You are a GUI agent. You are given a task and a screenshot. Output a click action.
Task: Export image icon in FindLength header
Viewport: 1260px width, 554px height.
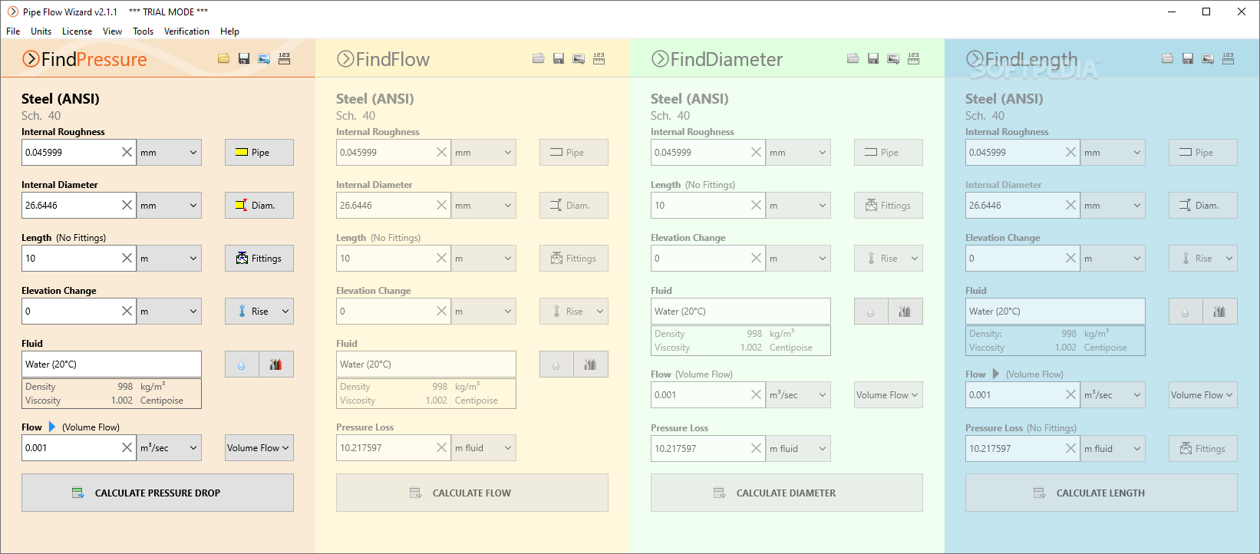[x=1208, y=58]
